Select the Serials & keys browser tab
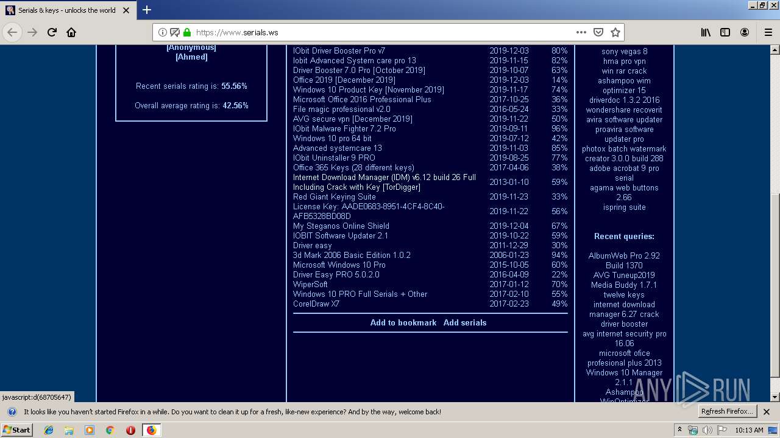 pyautogui.click(x=67, y=10)
